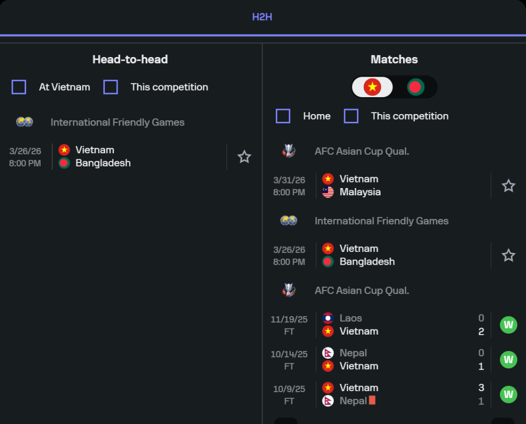Select the Bangladesh flag in the team switcher
The width and height of the screenshot is (526, 424).
tap(415, 87)
